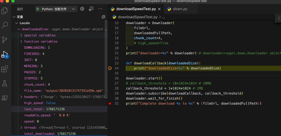Open the Source Control view
The width and height of the screenshot is (281, 136).
tap(4, 40)
